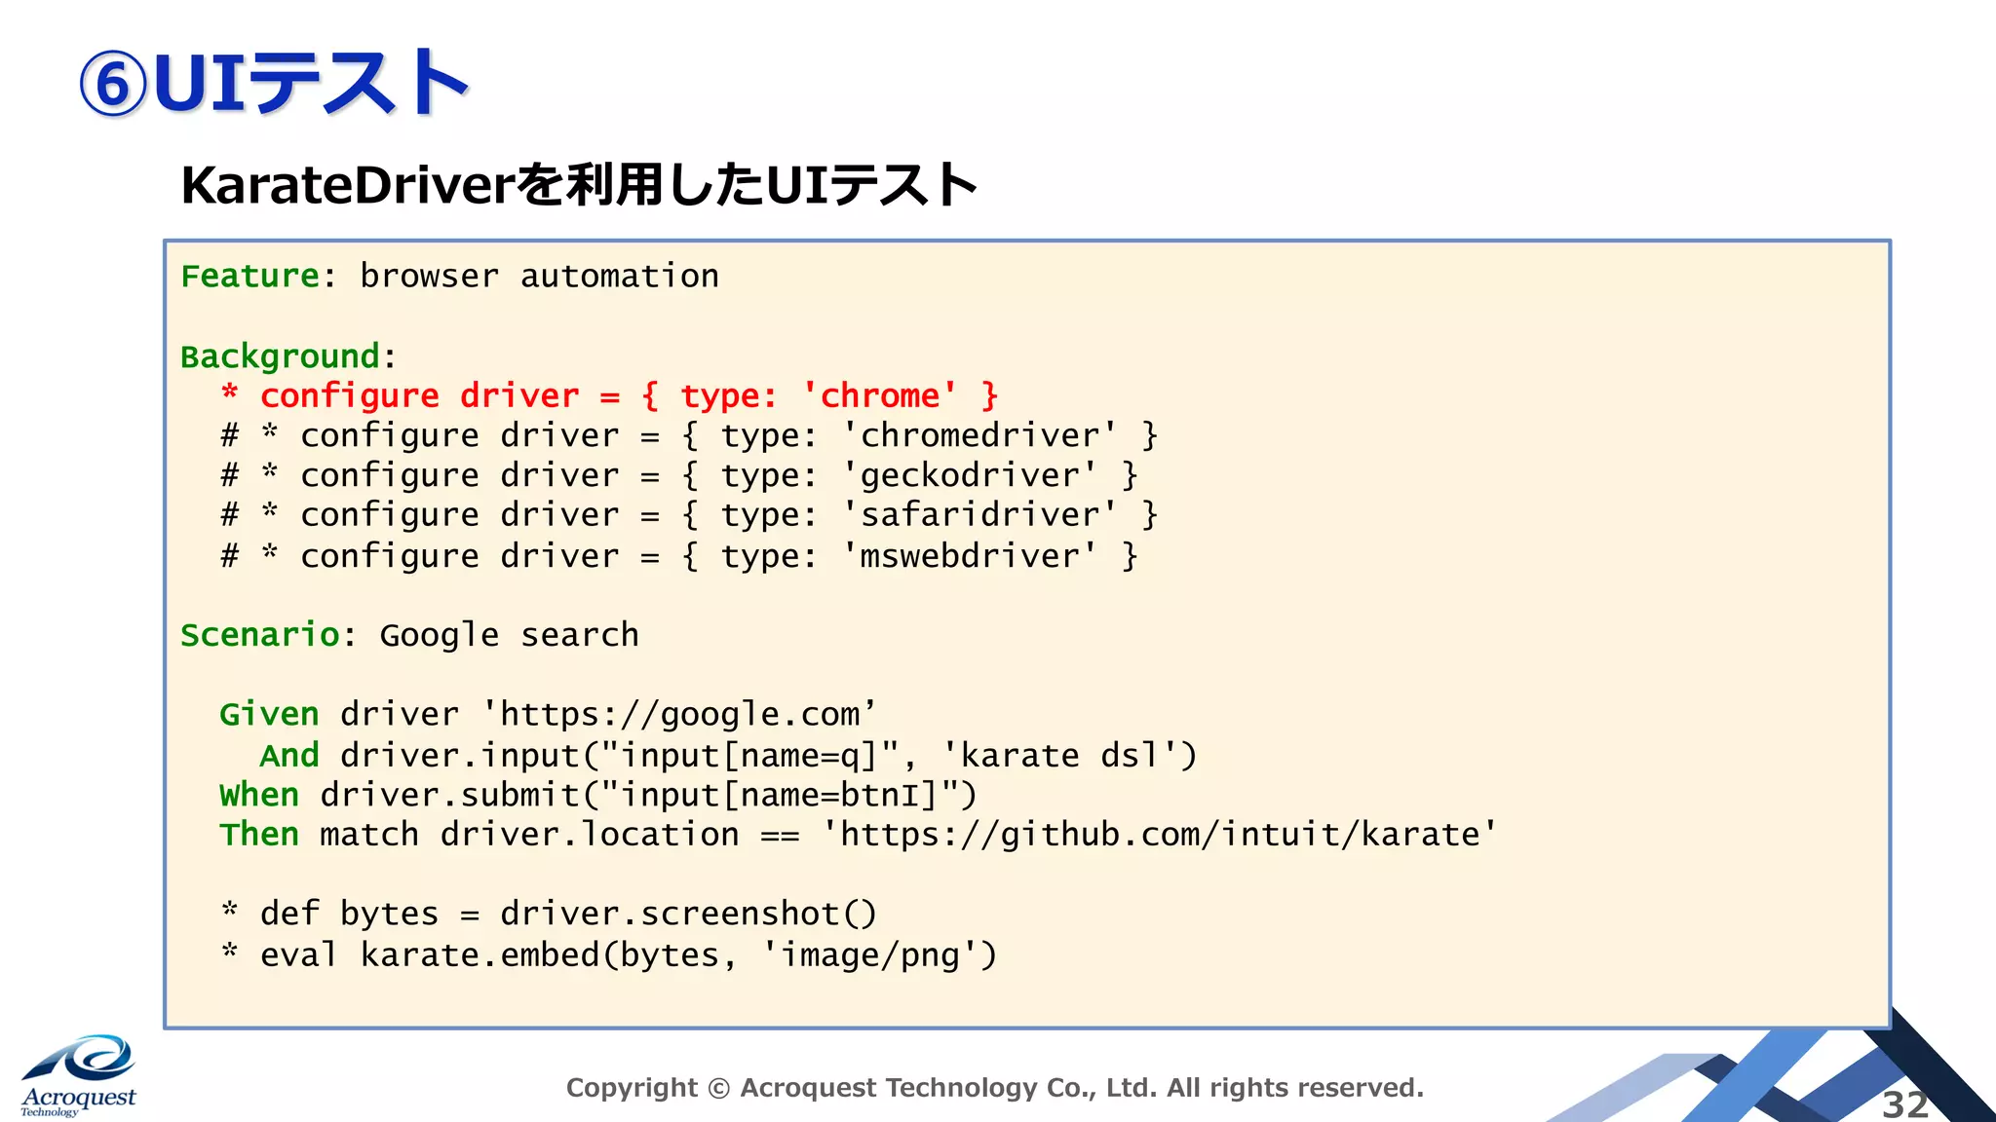Click the commented 'geckodriver' configure line

679,475
